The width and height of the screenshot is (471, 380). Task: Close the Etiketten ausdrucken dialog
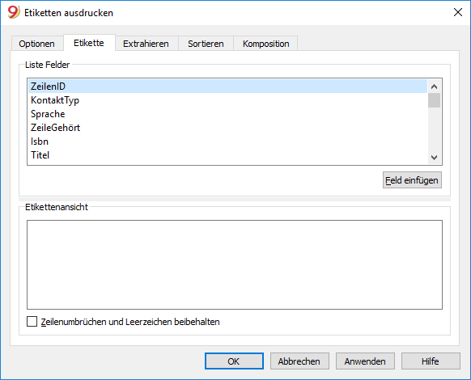tap(457, 12)
